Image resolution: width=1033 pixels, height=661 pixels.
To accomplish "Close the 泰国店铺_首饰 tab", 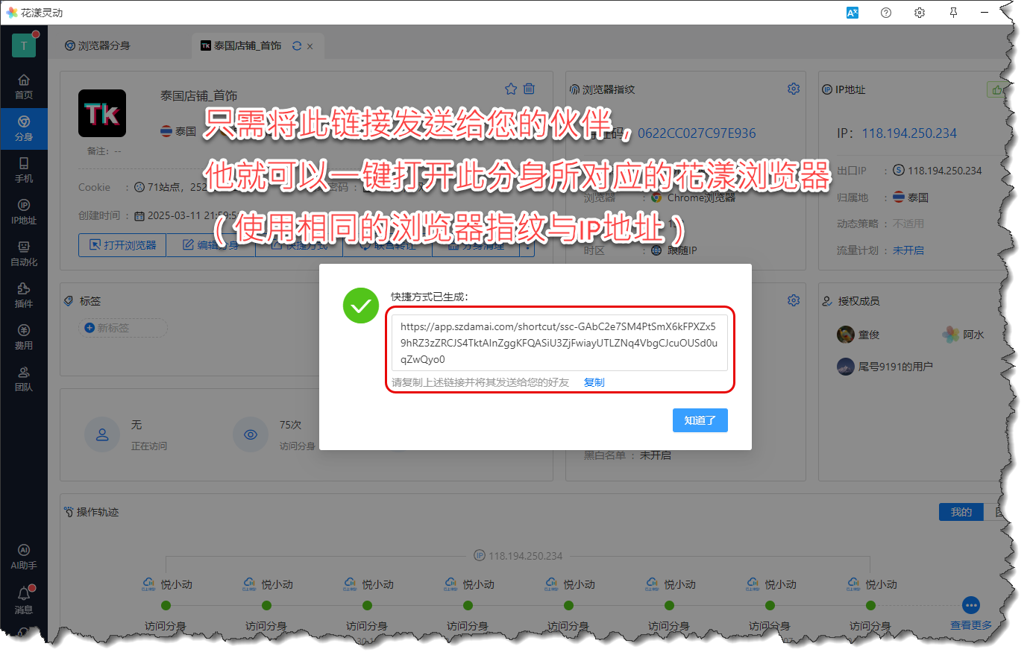I will (x=310, y=46).
